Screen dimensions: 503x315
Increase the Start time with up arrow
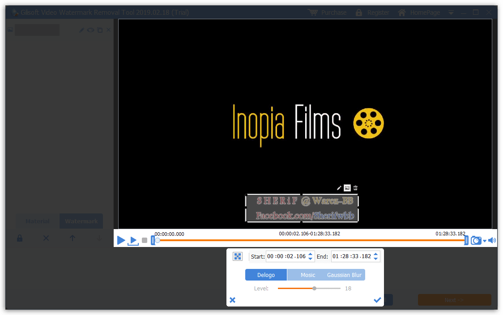tap(311, 254)
